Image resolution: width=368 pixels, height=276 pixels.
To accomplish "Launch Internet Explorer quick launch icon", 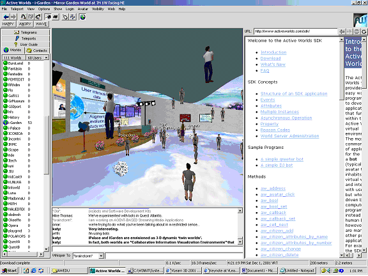I will (34, 271).
